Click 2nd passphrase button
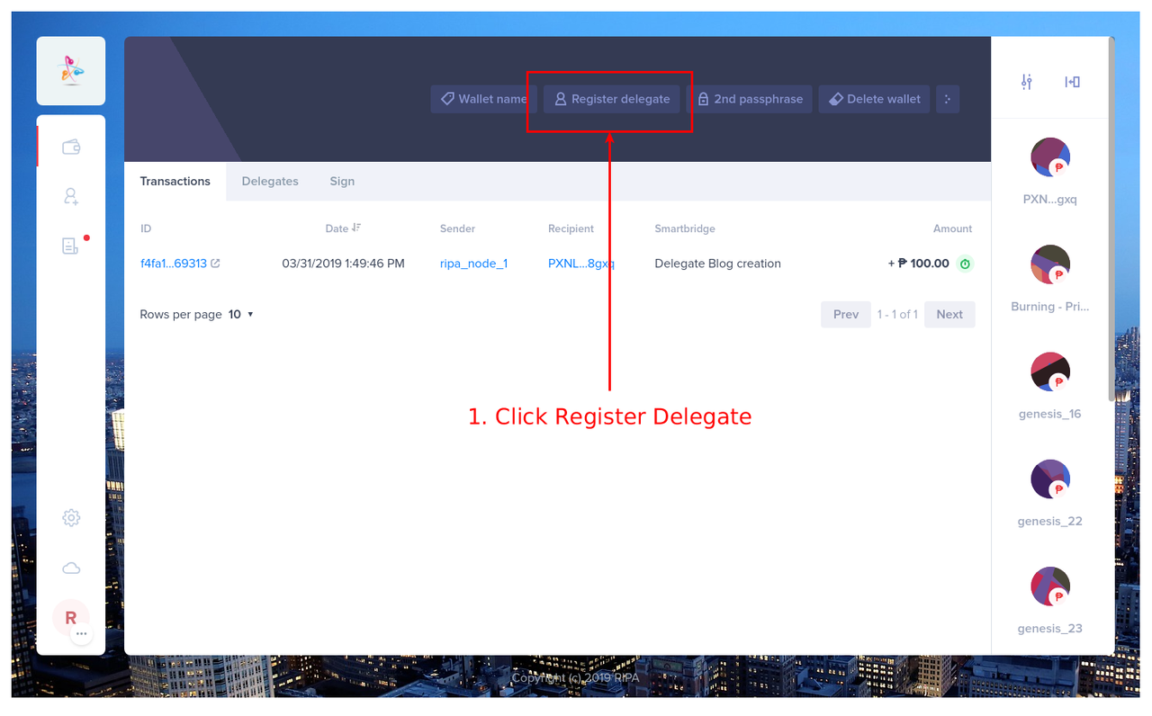This screenshot has width=1152, height=716. coord(750,99)
